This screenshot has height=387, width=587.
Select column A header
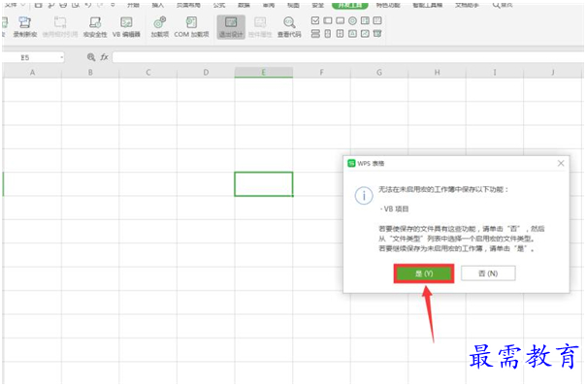pos(32,72)
